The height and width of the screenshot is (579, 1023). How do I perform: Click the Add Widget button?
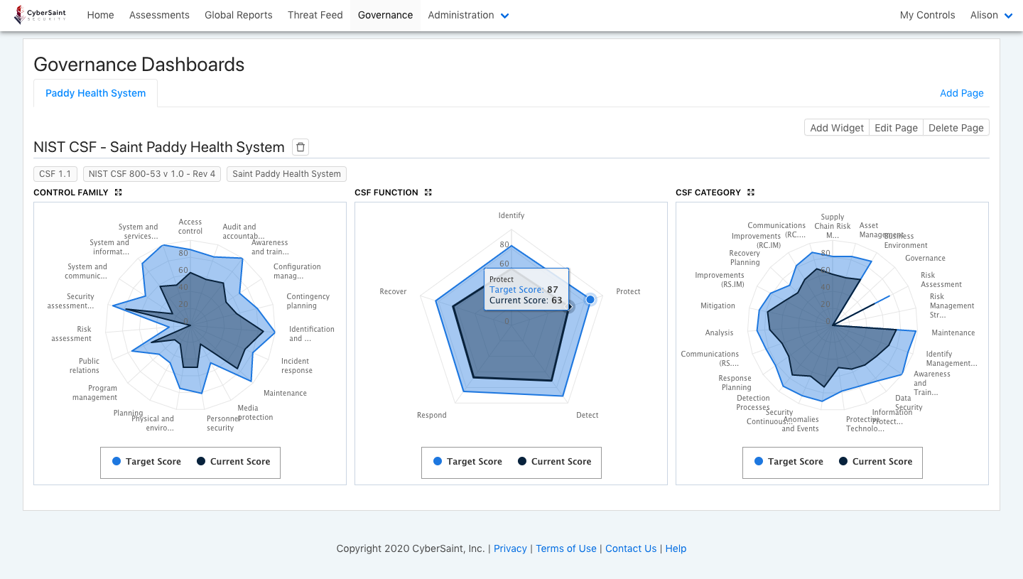click(x=836, y=127)
